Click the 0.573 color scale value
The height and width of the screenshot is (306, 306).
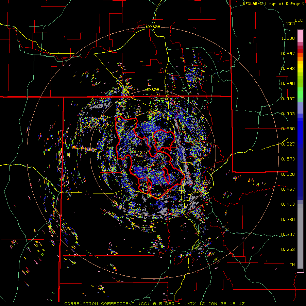288,159
